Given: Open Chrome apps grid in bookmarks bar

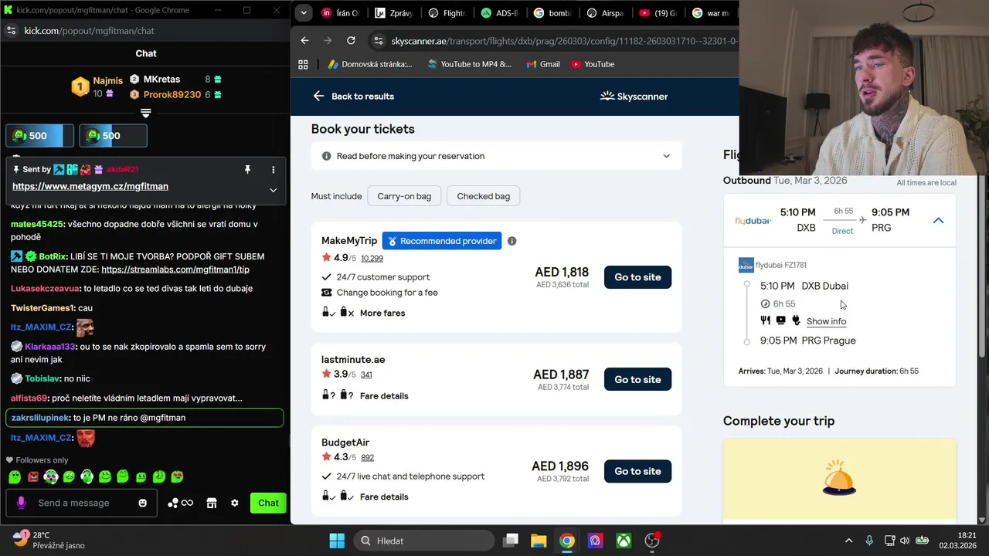Looking at the screenshot, I should [303, 64].
